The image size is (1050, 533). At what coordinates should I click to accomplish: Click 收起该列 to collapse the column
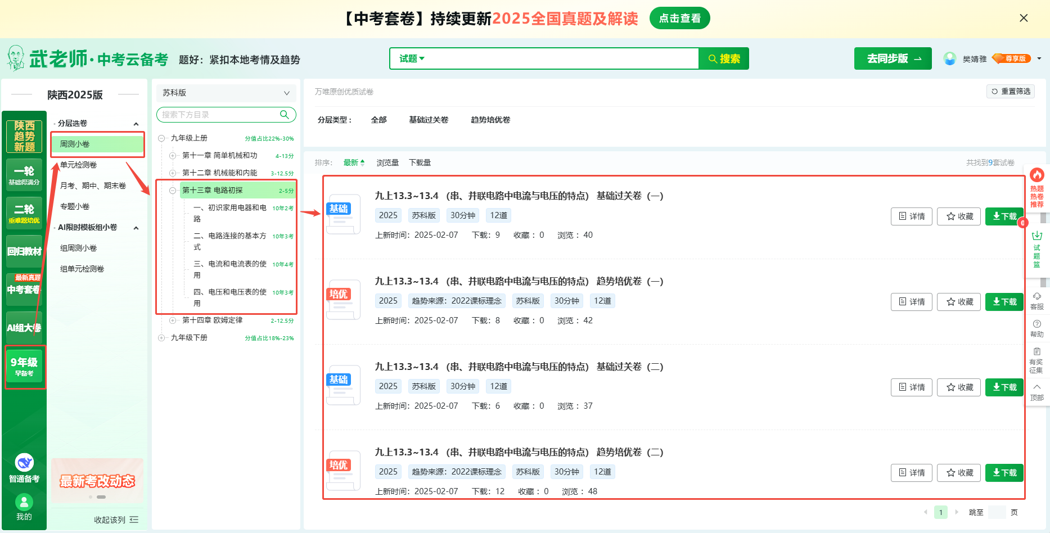(116, 520)
